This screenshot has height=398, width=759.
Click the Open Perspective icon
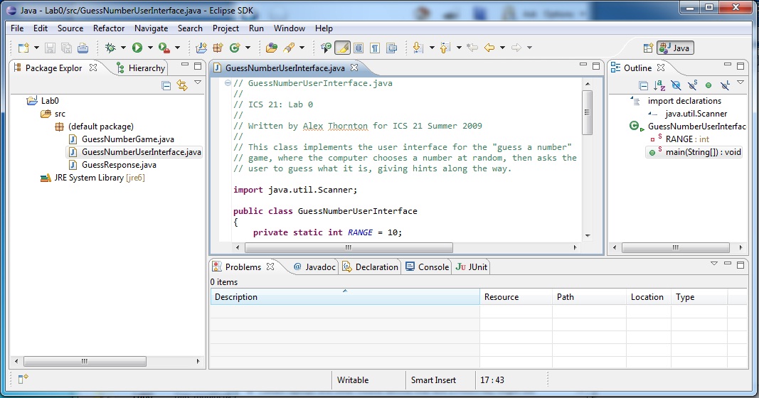pos(648,48)
